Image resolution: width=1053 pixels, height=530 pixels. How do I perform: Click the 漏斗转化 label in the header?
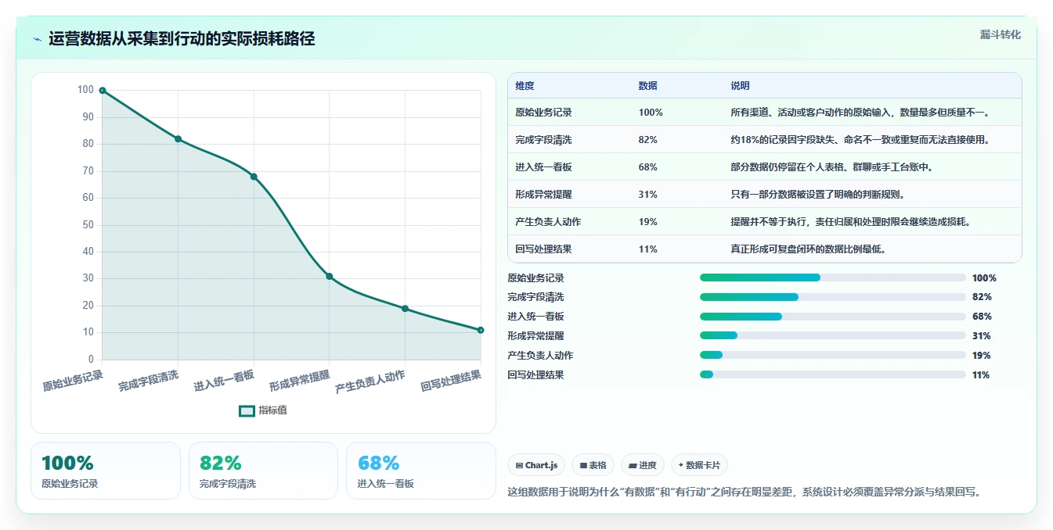pos(1000,34)
